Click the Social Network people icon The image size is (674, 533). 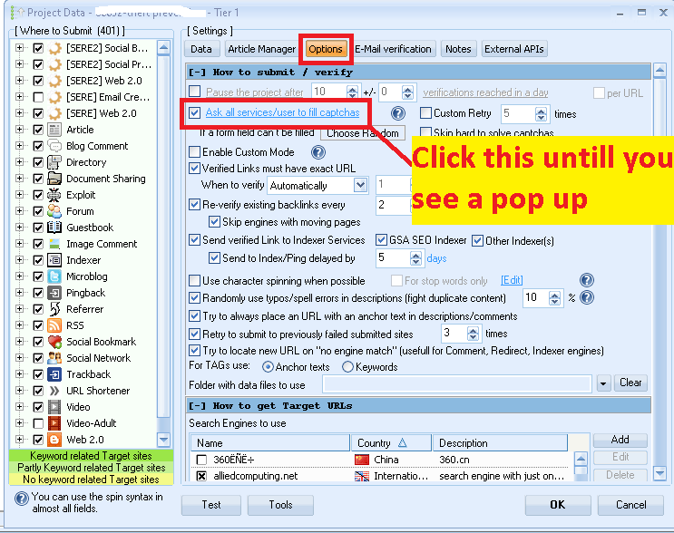(54, 358)
